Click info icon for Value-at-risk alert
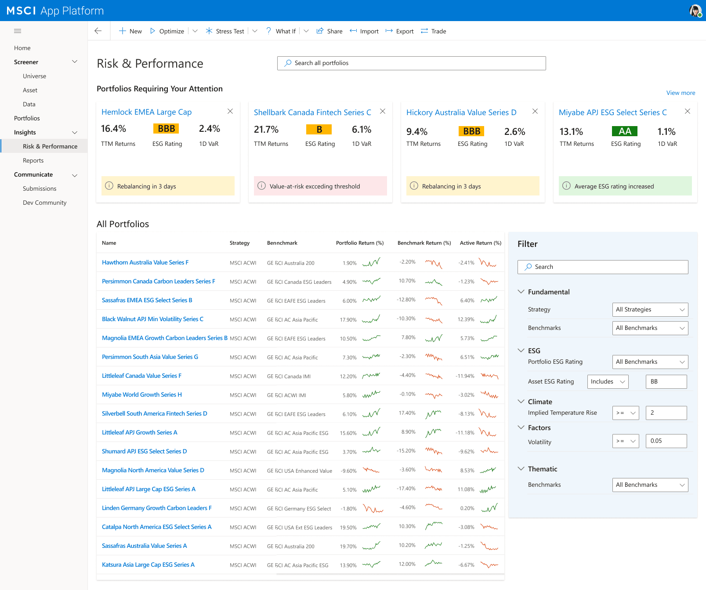Screen dimensions: 706x590 tap(261, 186)
